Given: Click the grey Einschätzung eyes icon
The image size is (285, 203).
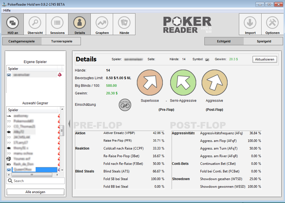Looking at the screenshot, I should click(125, 105).
